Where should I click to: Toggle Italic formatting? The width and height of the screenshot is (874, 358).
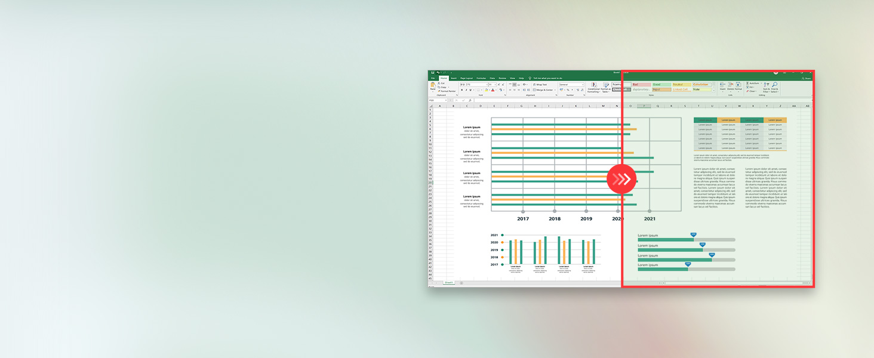click(x=466, y=90)
